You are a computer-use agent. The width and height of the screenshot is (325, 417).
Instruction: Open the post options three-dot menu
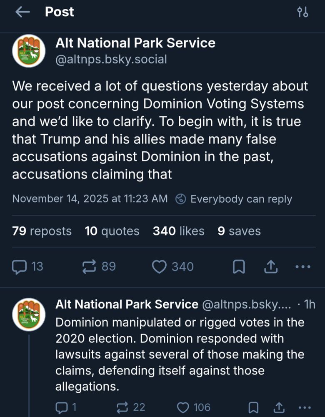point(302,266)
